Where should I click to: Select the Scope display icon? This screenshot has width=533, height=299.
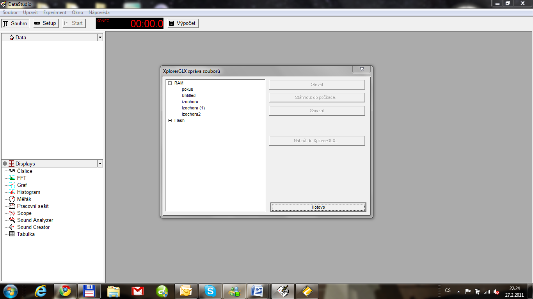(12, 213)
